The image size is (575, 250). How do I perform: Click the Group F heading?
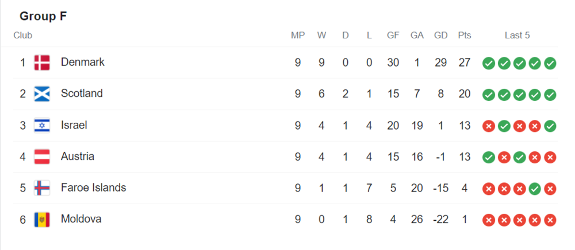coord(43,17)
